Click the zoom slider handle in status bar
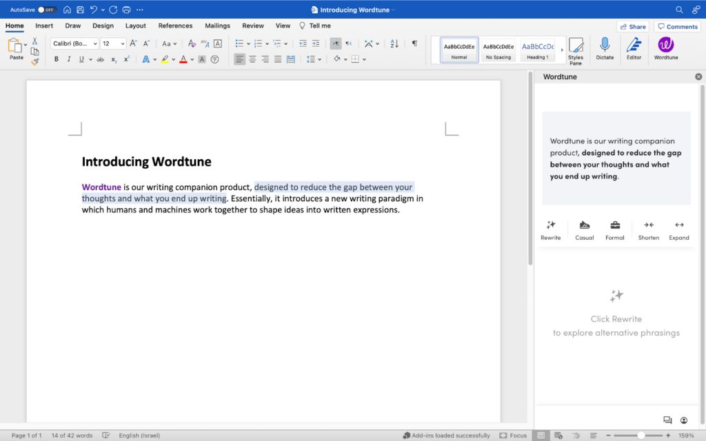Image resolution: width=706 pixels, height=441 pixels. pos(641,435)
